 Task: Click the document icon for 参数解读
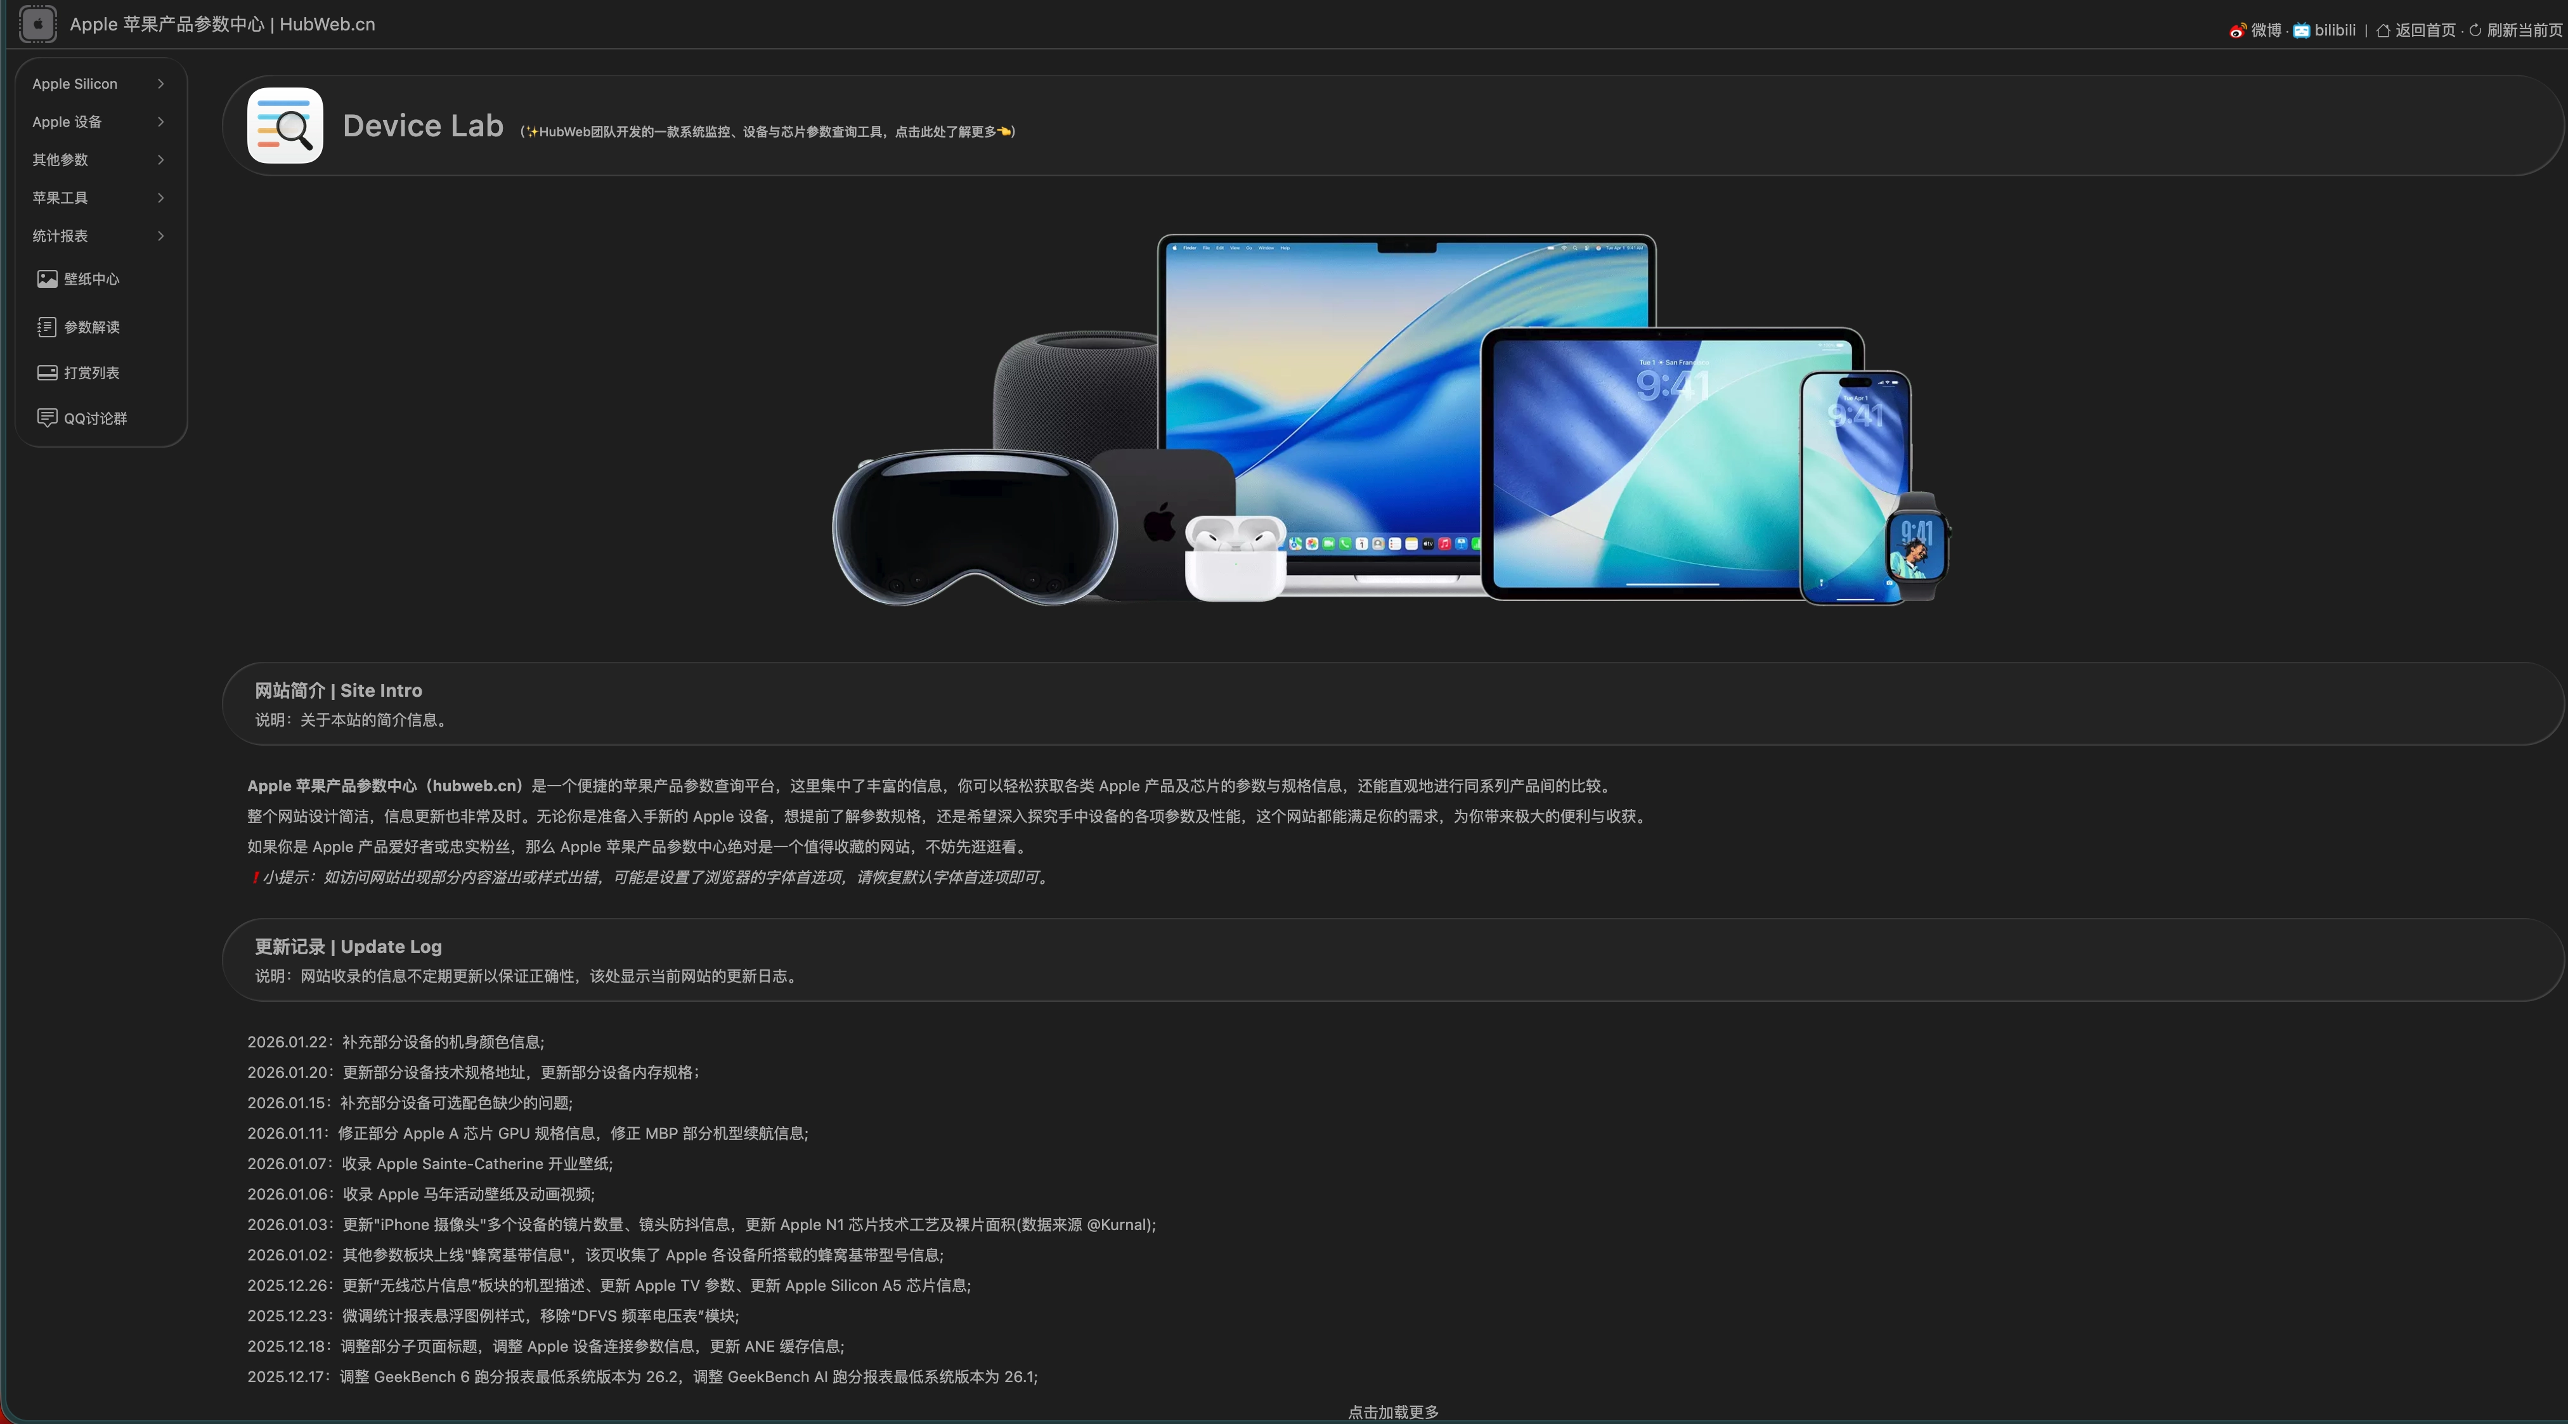(x=47, y=327)
